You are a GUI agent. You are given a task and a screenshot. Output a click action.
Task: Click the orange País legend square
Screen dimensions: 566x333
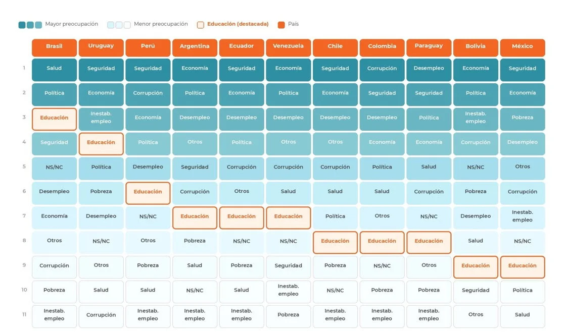(x=281, y=25)
